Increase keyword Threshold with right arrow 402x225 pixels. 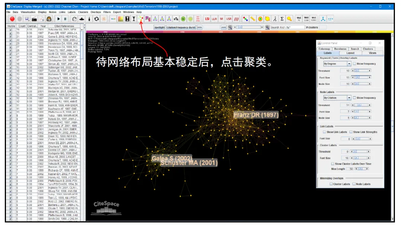[x=370, y=70]
